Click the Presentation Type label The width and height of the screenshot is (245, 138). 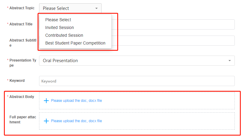pyautogui.click(x=23, y=63)
